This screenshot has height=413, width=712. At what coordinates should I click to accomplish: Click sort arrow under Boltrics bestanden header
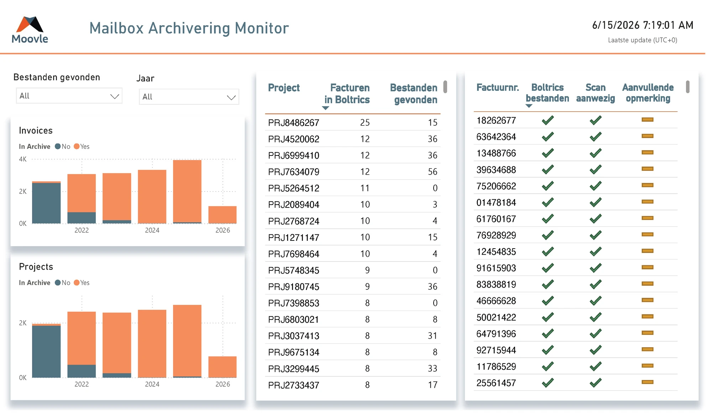click(x=529, y=106)
